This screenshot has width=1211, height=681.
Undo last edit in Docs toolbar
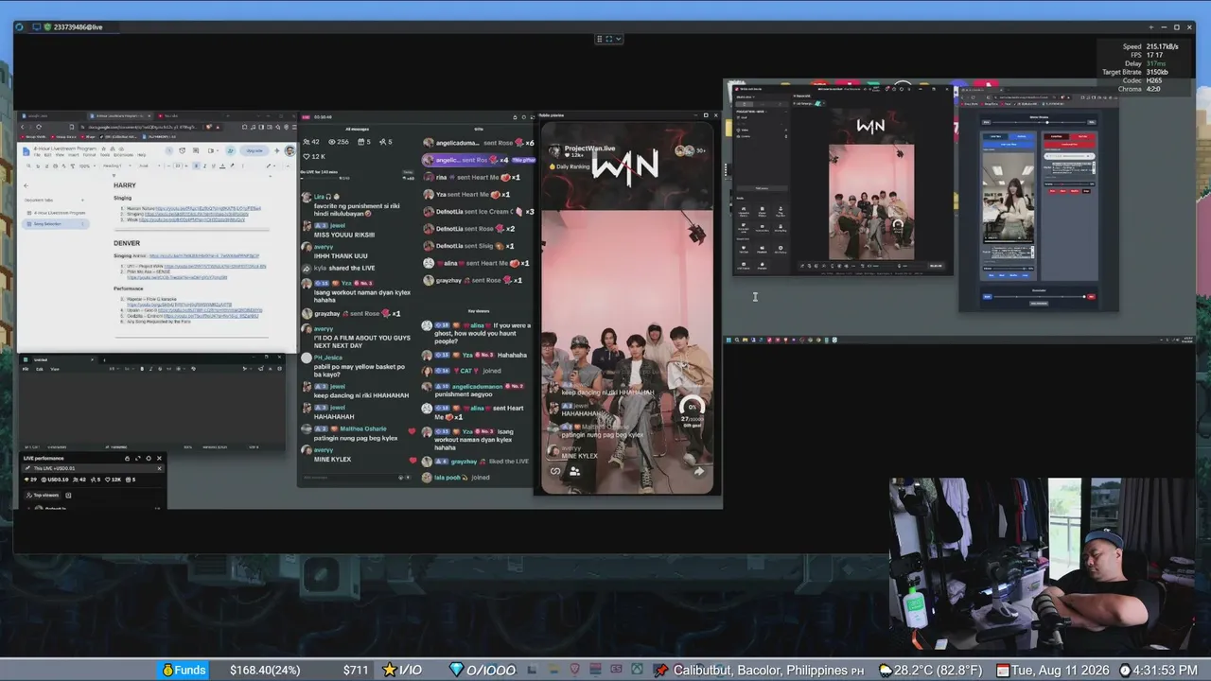(38, 166)
